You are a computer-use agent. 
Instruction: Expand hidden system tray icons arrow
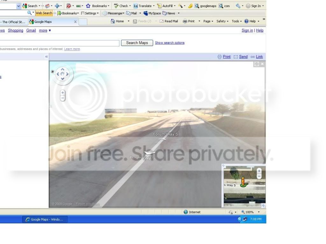240,219
